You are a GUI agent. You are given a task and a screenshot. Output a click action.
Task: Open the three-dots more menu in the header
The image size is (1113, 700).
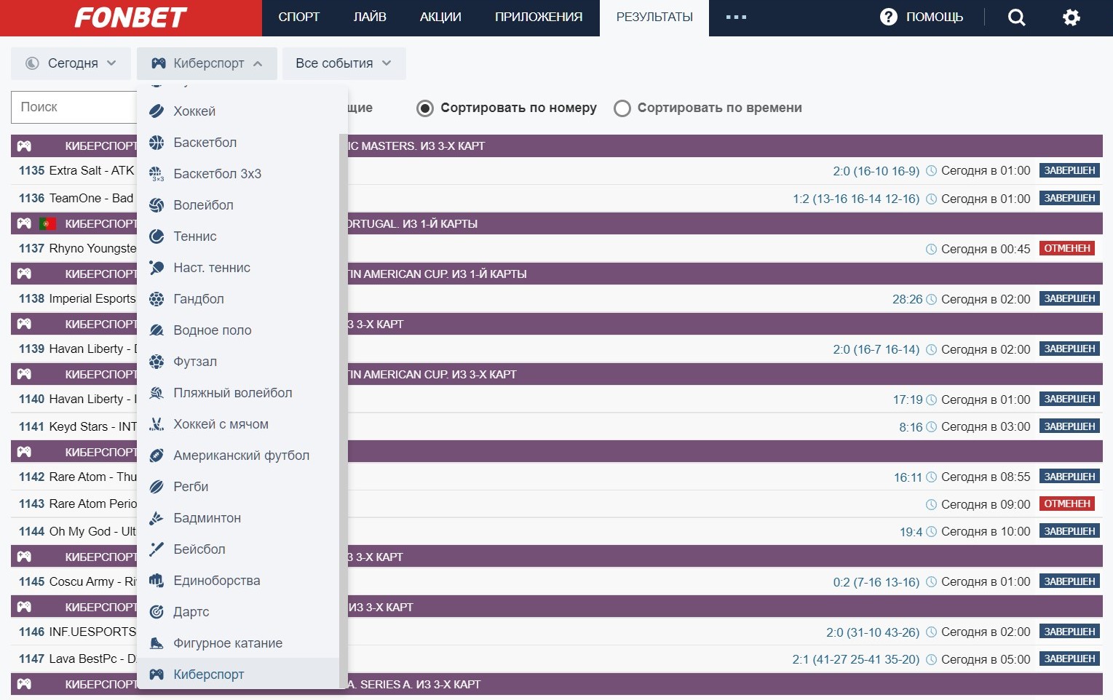[x=736, y=17]
